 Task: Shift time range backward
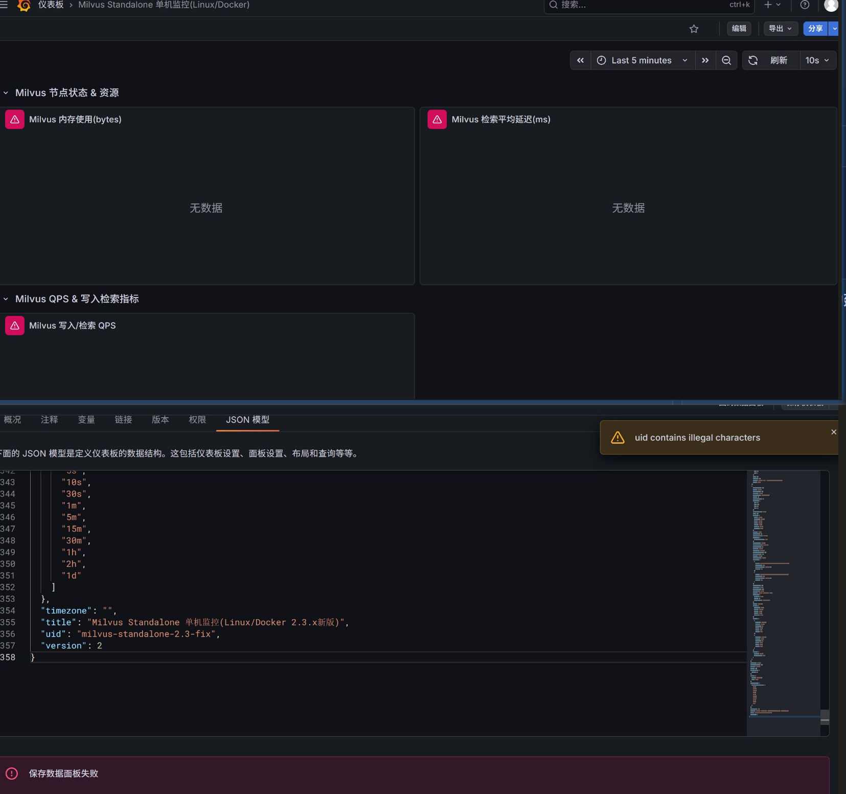pyautogui.click(x=580, y=60)
